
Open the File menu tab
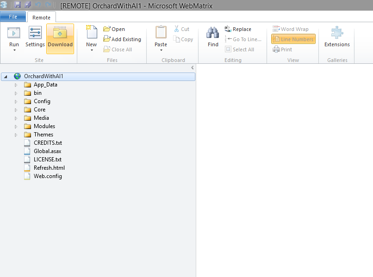(x=13, y=17)
